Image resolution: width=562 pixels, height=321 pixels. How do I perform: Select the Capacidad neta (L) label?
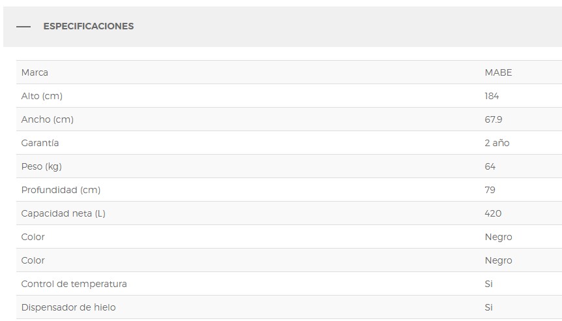63,213
